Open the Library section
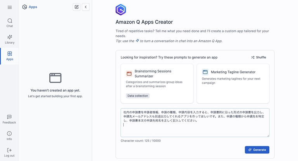298x161 pixels. point(10,39)
